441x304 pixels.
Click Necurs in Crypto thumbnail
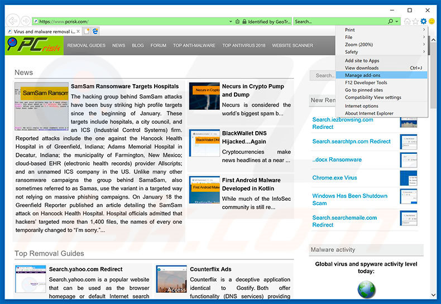coord(204,96)
